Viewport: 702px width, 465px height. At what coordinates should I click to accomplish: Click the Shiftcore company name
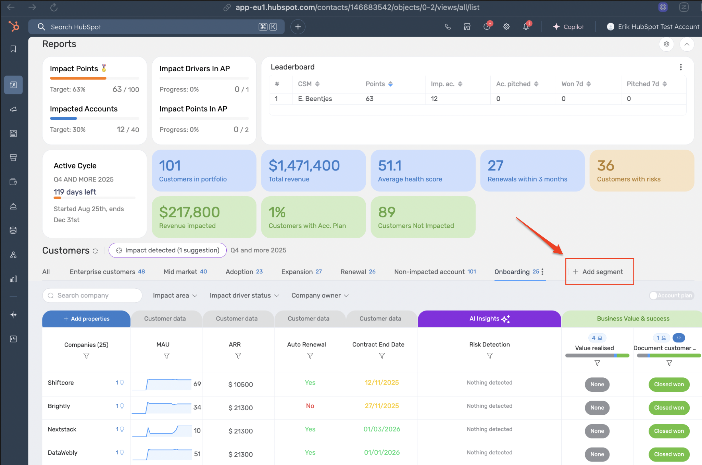click(61, 383)
